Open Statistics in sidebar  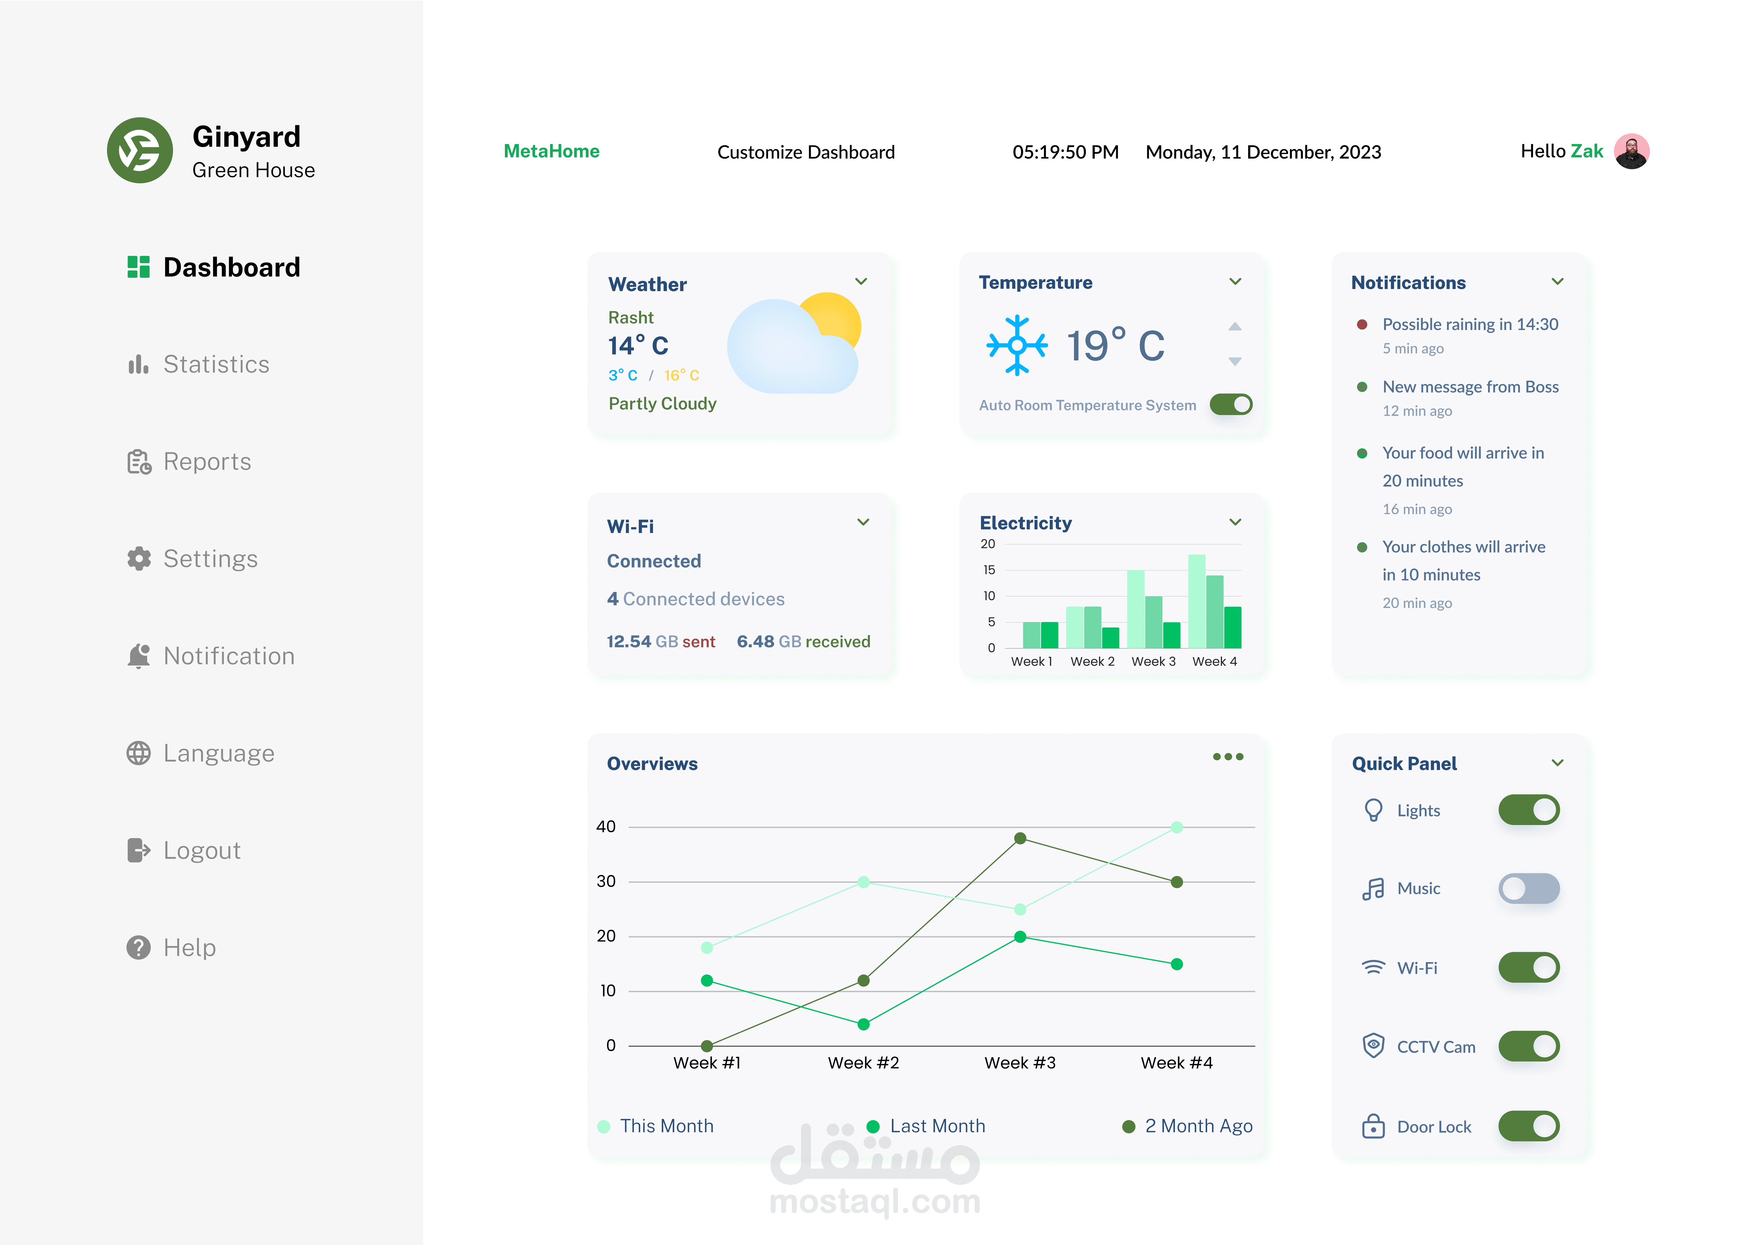(x=198, y=364)
